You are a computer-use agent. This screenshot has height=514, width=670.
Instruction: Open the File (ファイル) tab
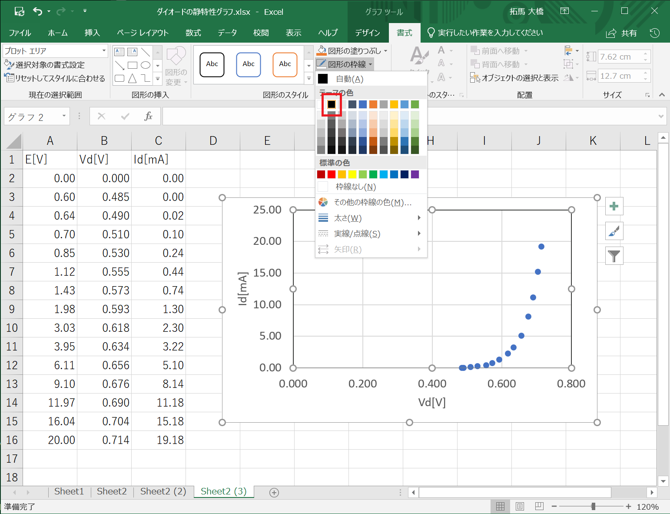tap(20, 33)
